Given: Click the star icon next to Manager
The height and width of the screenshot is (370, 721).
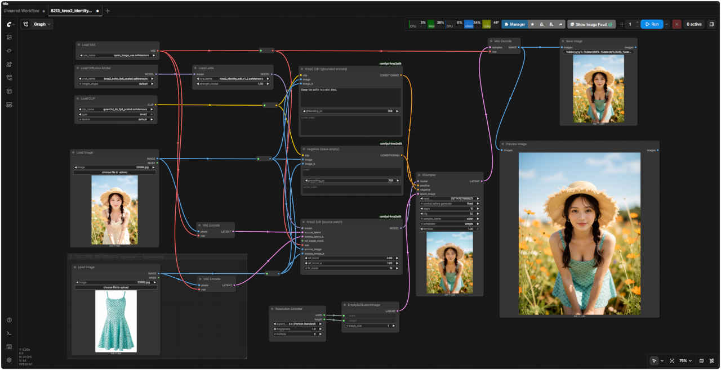Looking at the screenshot, I should click(532, 24).
